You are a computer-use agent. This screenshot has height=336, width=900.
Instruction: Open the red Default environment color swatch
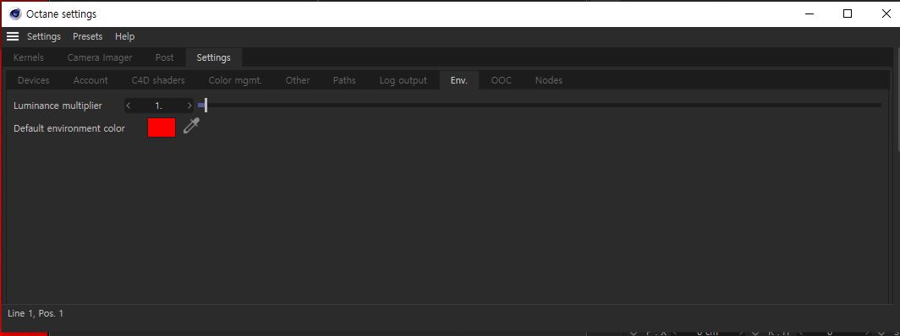point(162,127)
